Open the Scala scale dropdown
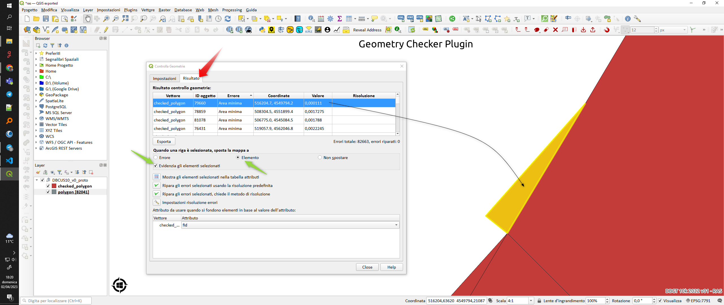The width and height of the screenshot is (724, 305). click(531, 301)
